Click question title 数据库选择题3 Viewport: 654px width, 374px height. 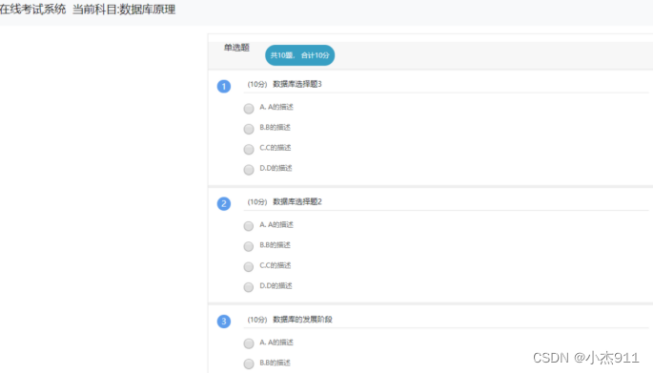[297, 84]
